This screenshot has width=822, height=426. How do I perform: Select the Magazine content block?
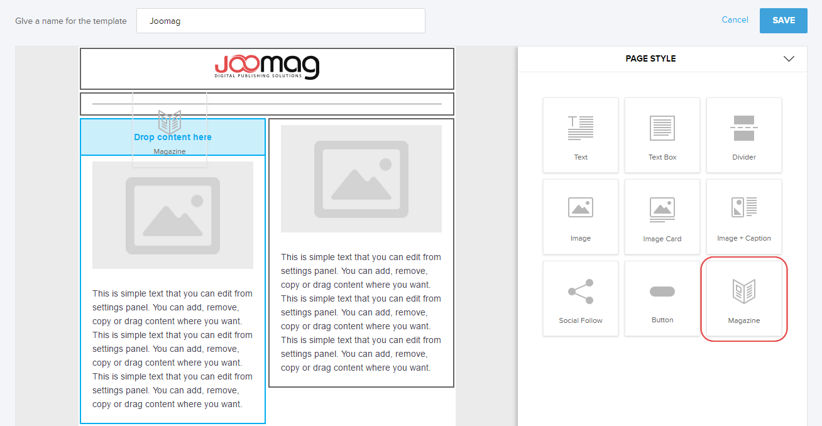[x=743, y=298]
